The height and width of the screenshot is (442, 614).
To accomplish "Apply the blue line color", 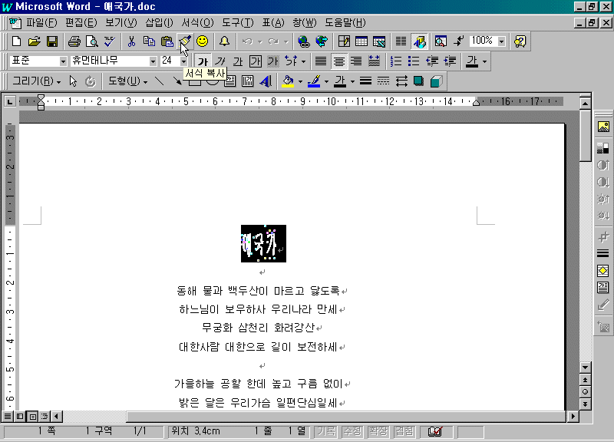I will click(314, 81).
